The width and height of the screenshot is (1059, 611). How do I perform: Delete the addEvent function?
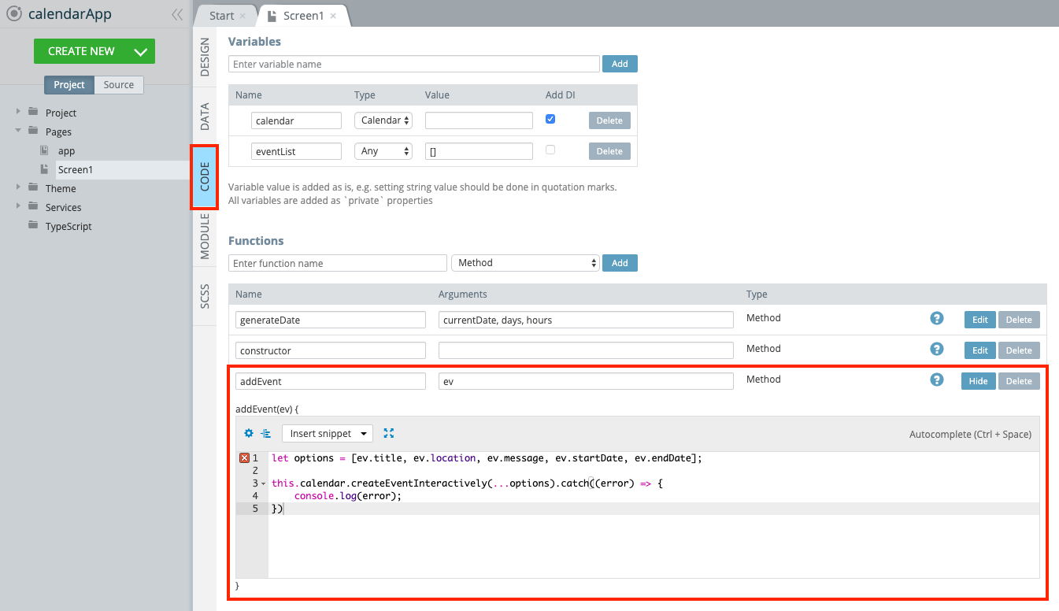click(x=1019, y=381)
